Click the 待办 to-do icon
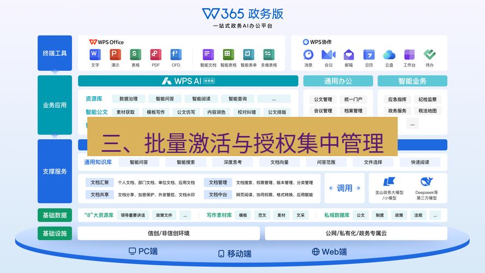The width and height of the screenshot is (485, 273). 430,55
